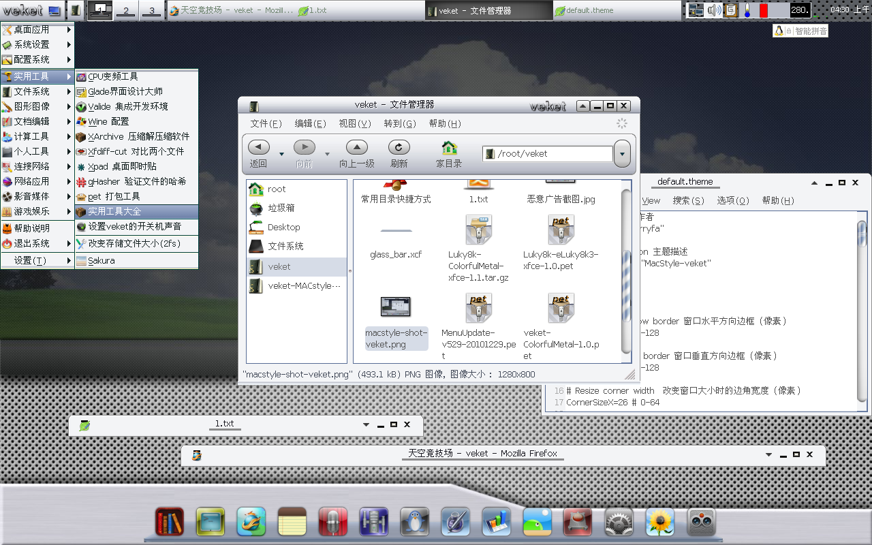Open 帮助(H) menu in file manager
The width and height of the screenshot is (872, 545).
[445, 123]
